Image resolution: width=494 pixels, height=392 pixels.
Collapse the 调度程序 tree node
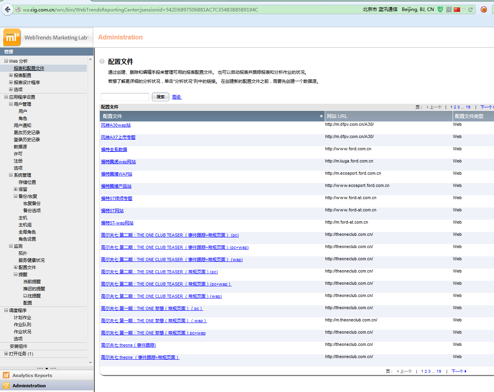click(6, 310)
